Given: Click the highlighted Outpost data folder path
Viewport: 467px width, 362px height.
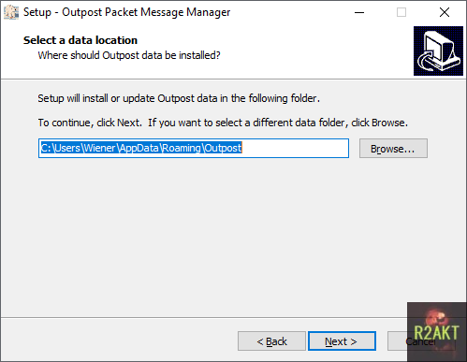Looking at the screenshot, I should (141, 148).
